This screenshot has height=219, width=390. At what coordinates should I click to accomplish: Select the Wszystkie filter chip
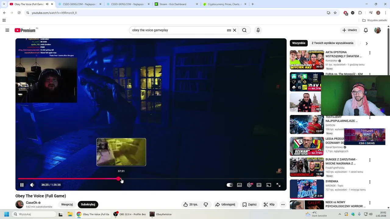[x=299, y=43]
